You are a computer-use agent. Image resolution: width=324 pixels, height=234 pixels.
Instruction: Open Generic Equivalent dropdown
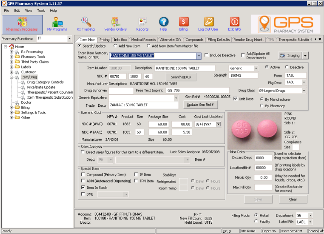176,98
